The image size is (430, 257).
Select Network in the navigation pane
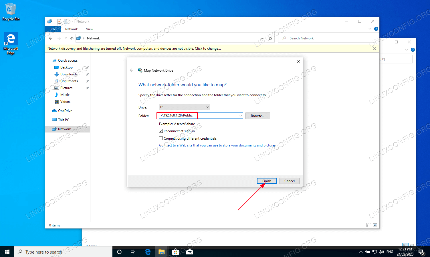point(68,129)
